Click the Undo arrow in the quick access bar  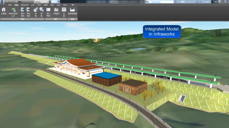(x=7, y=2)
